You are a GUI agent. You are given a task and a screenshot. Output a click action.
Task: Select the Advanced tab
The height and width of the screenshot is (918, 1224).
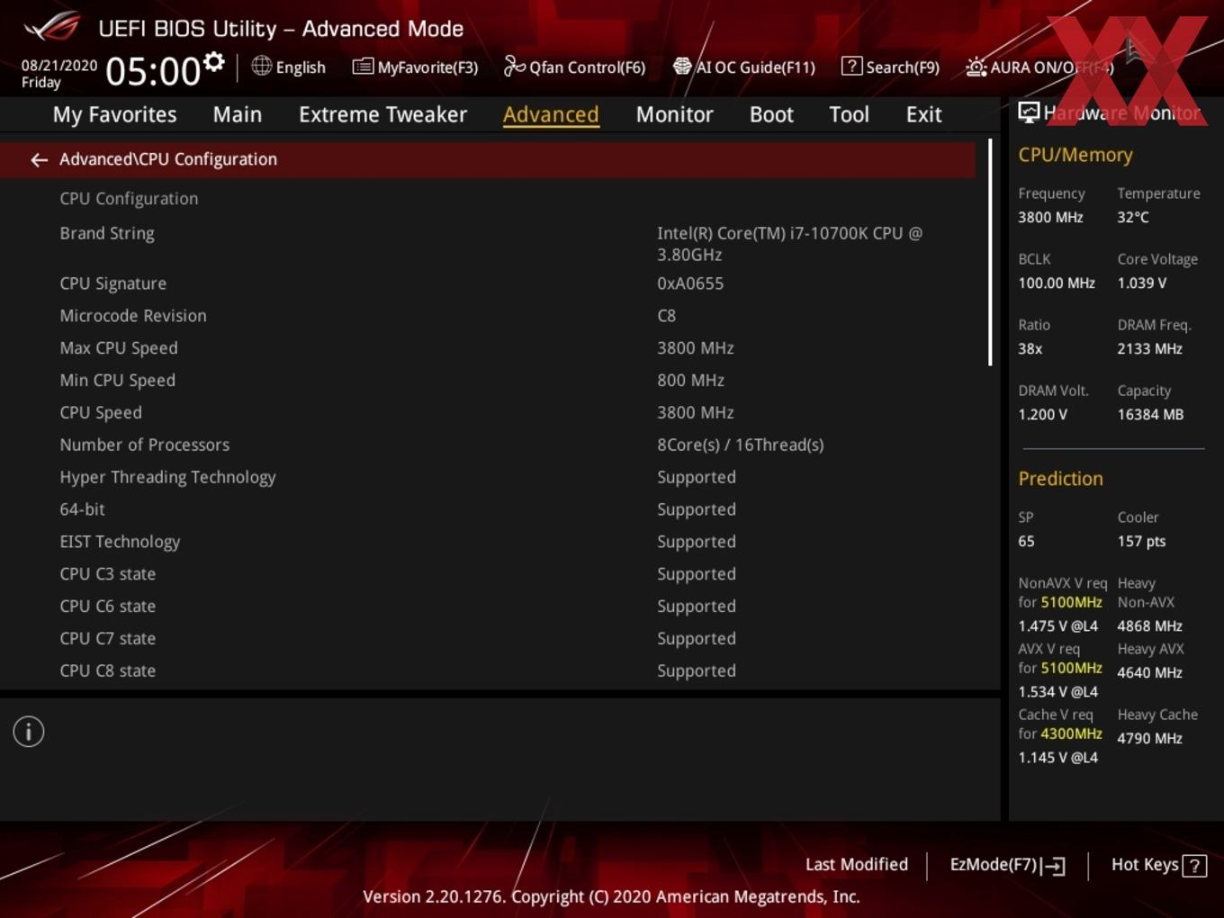click(x=551, y=114)
